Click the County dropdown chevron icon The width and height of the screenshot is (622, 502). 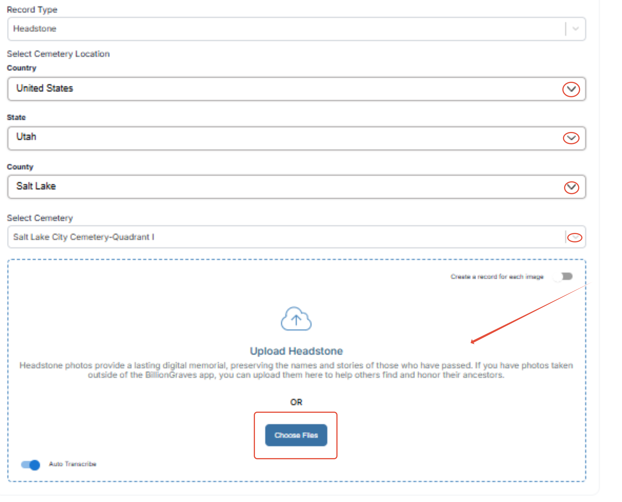tap(571, 187)
